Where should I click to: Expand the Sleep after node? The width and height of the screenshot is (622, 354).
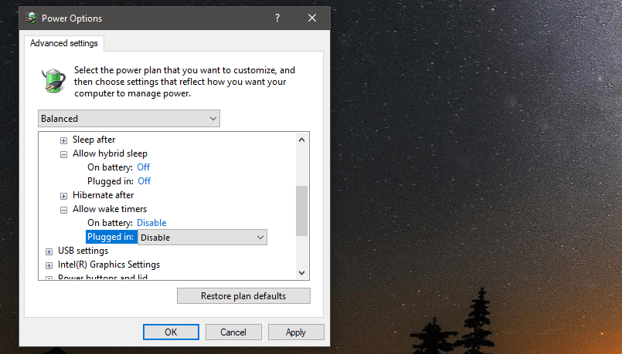(x=63, y=140)
